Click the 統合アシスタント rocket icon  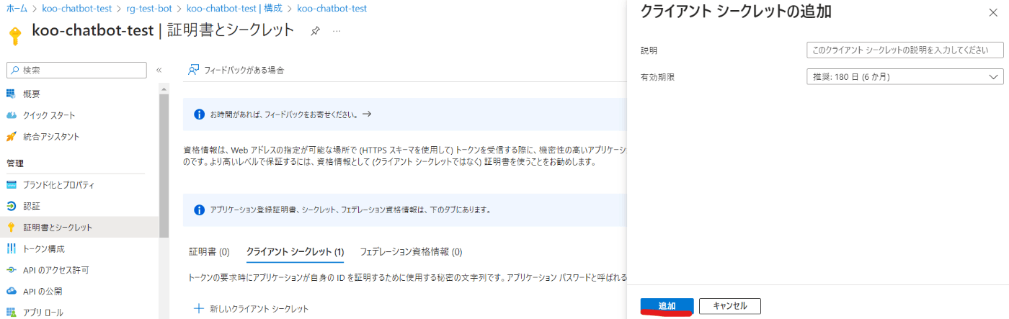tap(11, 136)
